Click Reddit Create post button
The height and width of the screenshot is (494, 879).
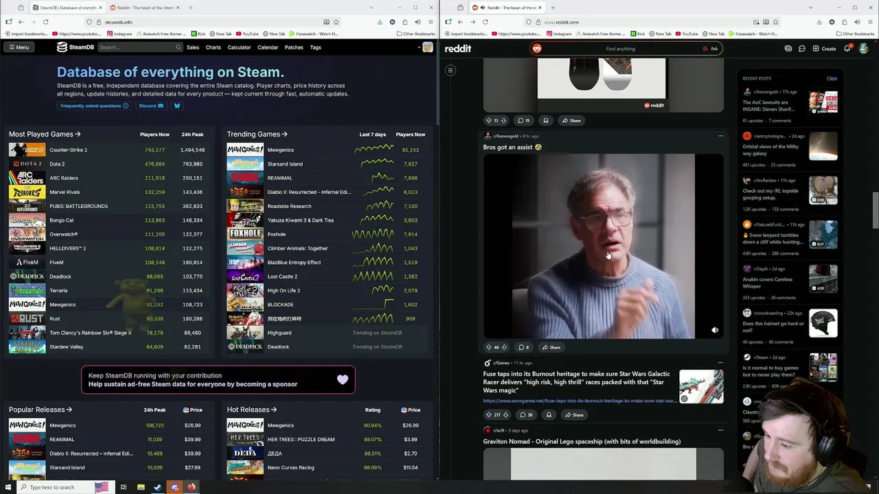[x=824, y=49]
